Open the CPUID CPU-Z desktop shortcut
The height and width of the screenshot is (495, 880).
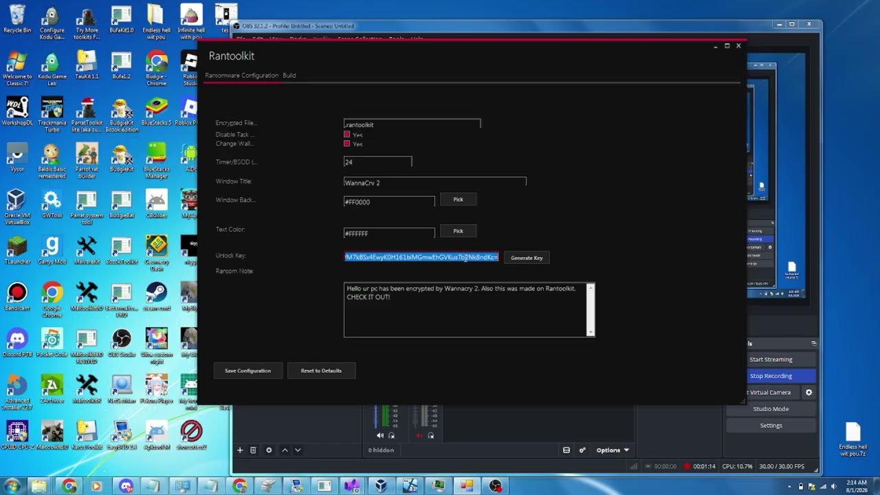coord(17,436)
